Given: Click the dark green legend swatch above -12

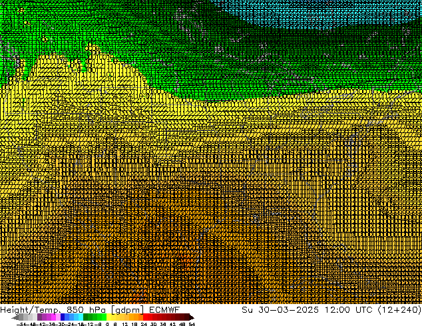Looking at the screenshot, I should 86,317.
